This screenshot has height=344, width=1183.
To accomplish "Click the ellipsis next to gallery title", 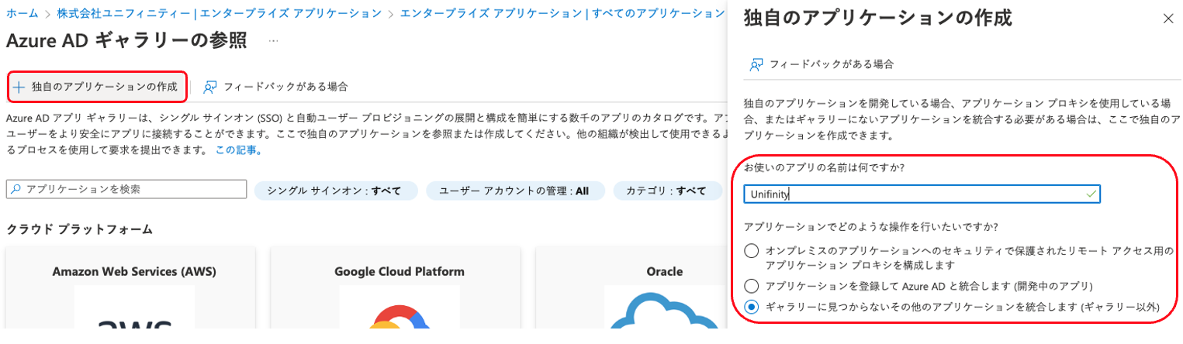I will point(273,40).
